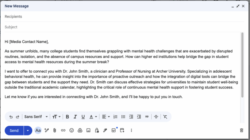Choose a layout template

point(114,131)
